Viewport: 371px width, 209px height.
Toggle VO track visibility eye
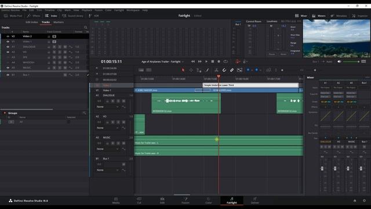8,52
